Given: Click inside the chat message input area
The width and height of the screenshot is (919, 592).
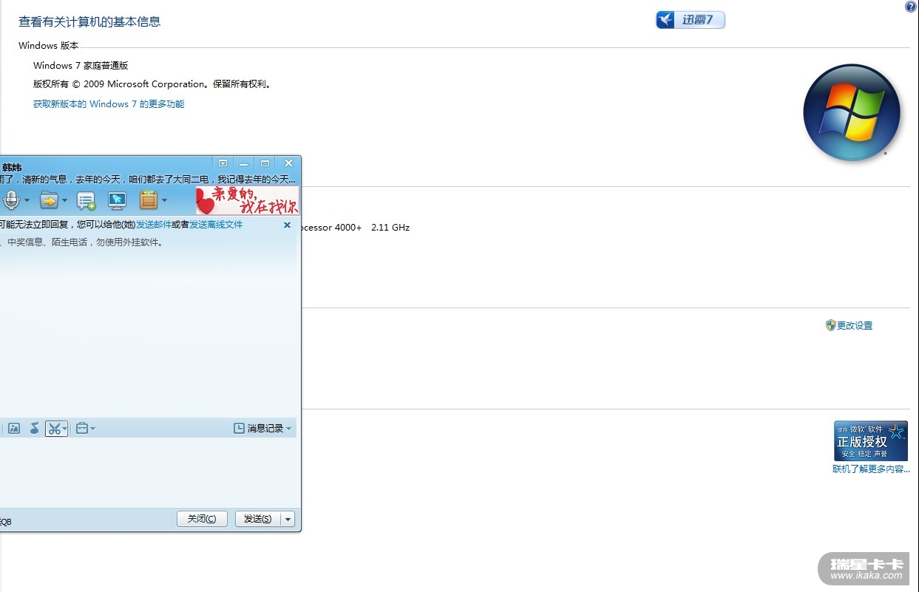Looking at the screenshot, I should click(x=148, y=472).
